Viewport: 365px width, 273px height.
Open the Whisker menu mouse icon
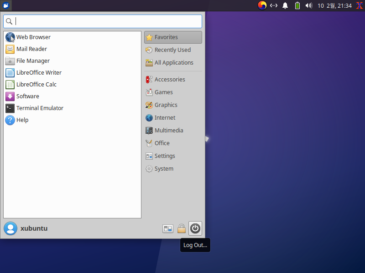click(6, 5)
